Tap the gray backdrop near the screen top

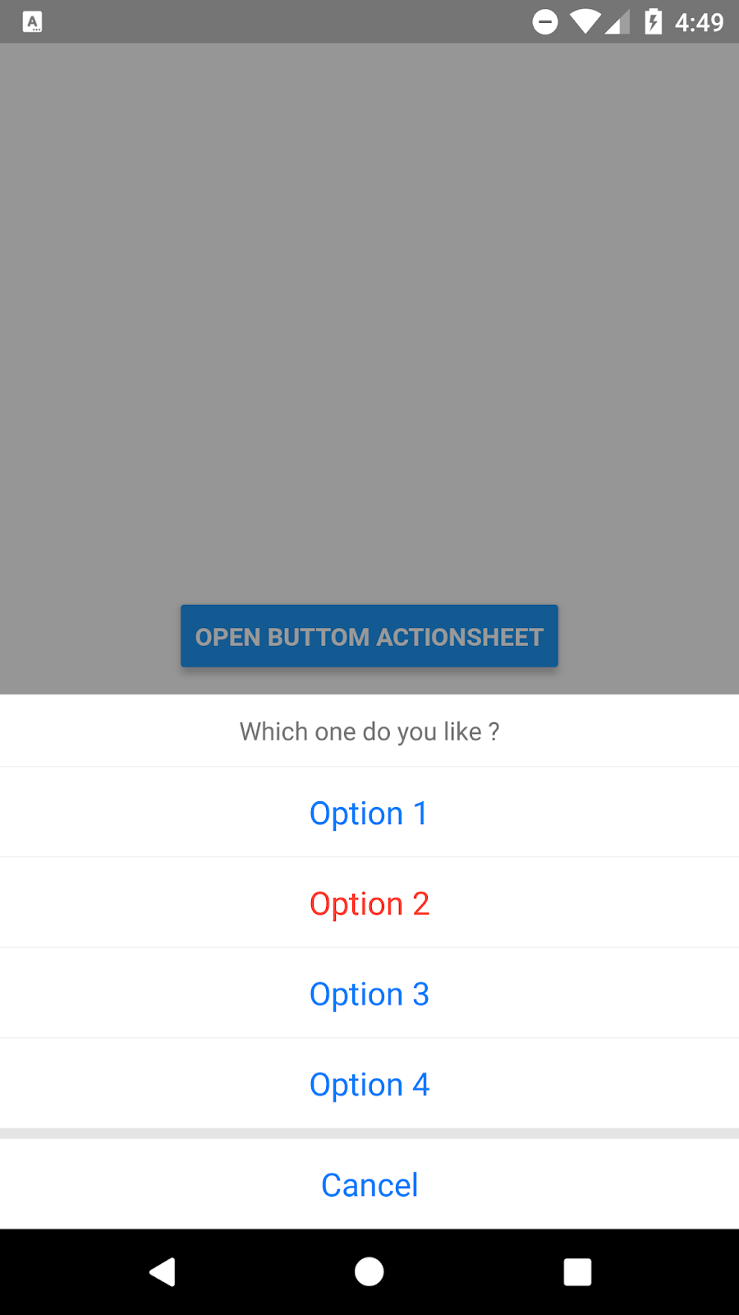point(369,123)
